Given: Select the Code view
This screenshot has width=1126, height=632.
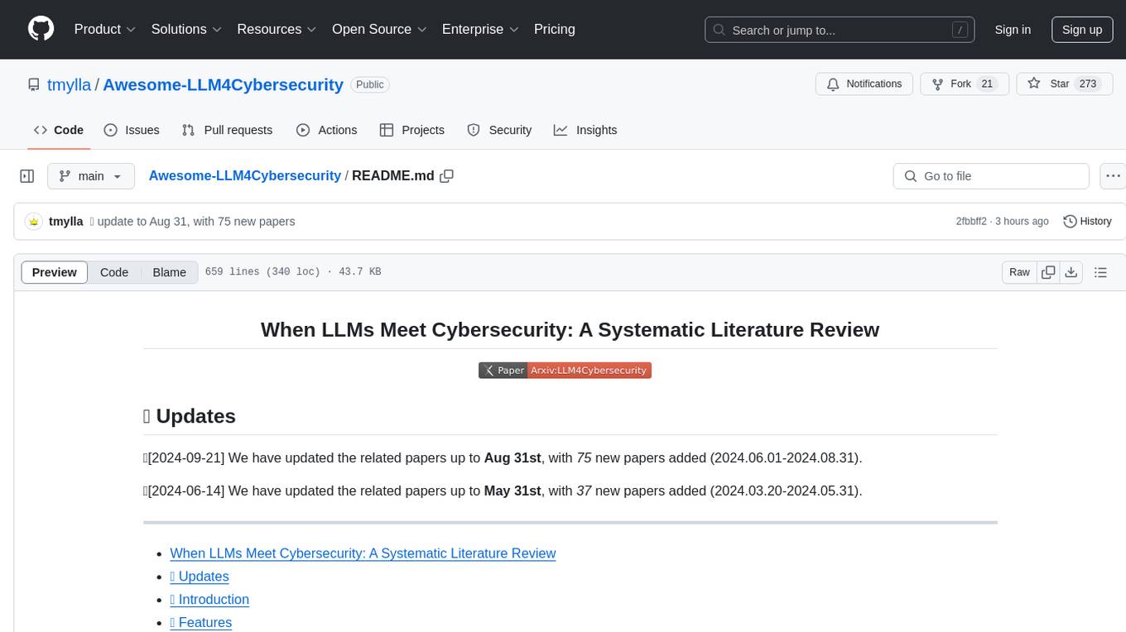Looking at the screenshot, I should [x=114, y=272].
